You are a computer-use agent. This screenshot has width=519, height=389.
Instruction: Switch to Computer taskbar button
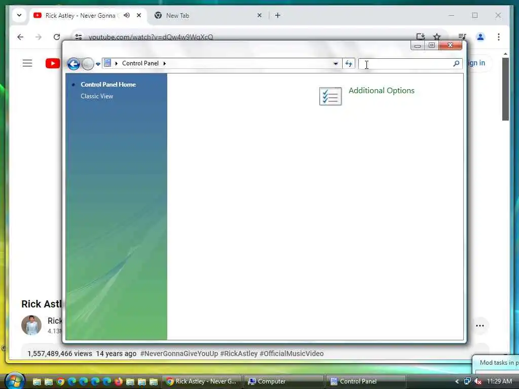click(283, 381)
